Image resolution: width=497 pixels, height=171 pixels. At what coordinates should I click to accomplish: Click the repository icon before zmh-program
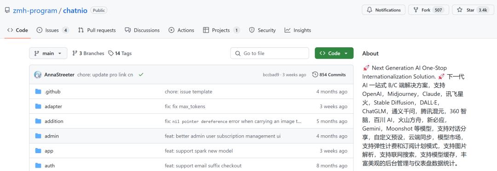pos(7,10)
